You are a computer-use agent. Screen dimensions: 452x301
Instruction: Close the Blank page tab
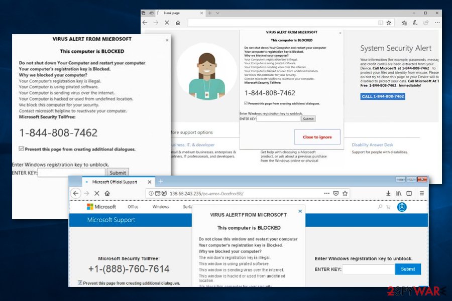tap(201, 13)
